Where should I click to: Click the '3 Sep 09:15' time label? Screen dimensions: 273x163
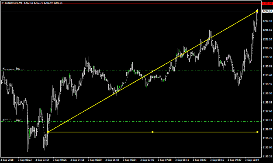[217, 160]
